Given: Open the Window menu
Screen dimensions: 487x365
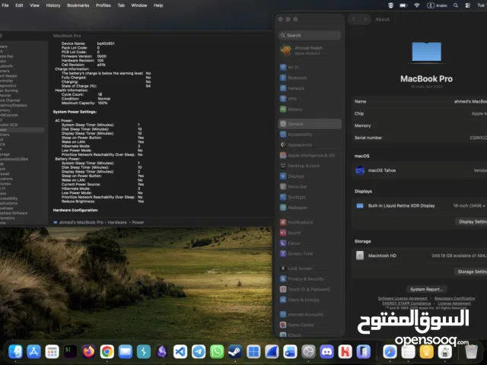Looking at the screenshot, I should (138, 5).
